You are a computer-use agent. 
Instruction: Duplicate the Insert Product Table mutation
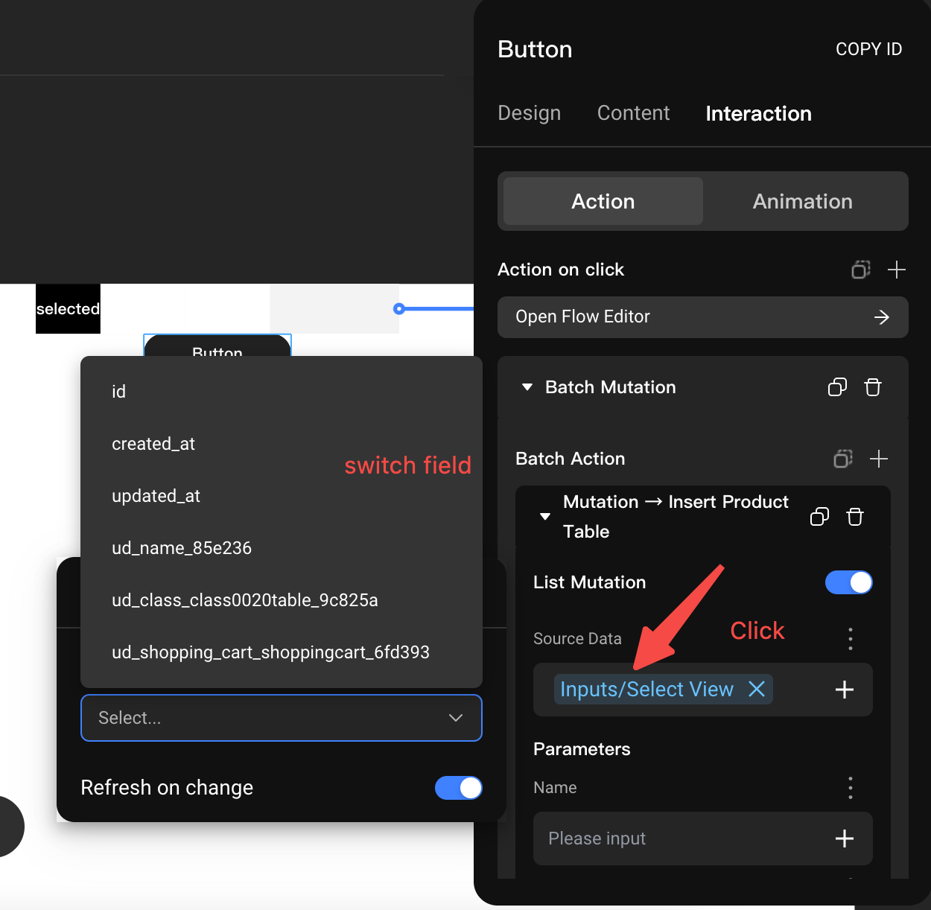pyautogui.click(x=819, y=517)
